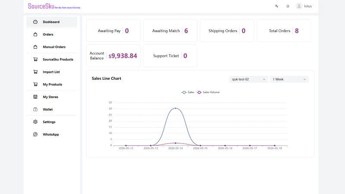Open the Support Ticket card
Screen dimensions: 345x194
170,56
